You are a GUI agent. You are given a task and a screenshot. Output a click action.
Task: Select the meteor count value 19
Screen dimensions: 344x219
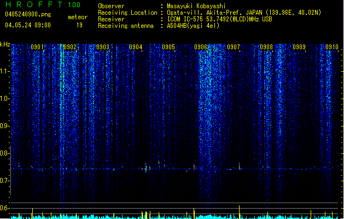79,25
